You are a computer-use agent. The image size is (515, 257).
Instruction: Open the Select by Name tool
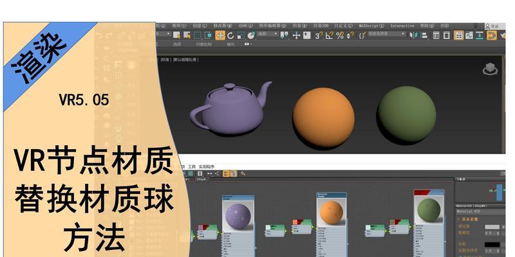click(187, 35)
